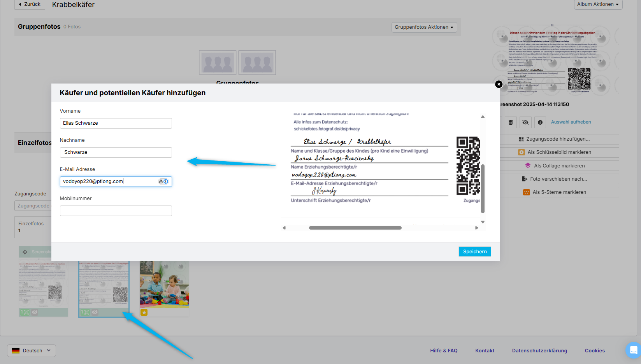Click the left Gruppenfotos placeholder
This screenshot has height=364, width=641.
coord(218,63)
